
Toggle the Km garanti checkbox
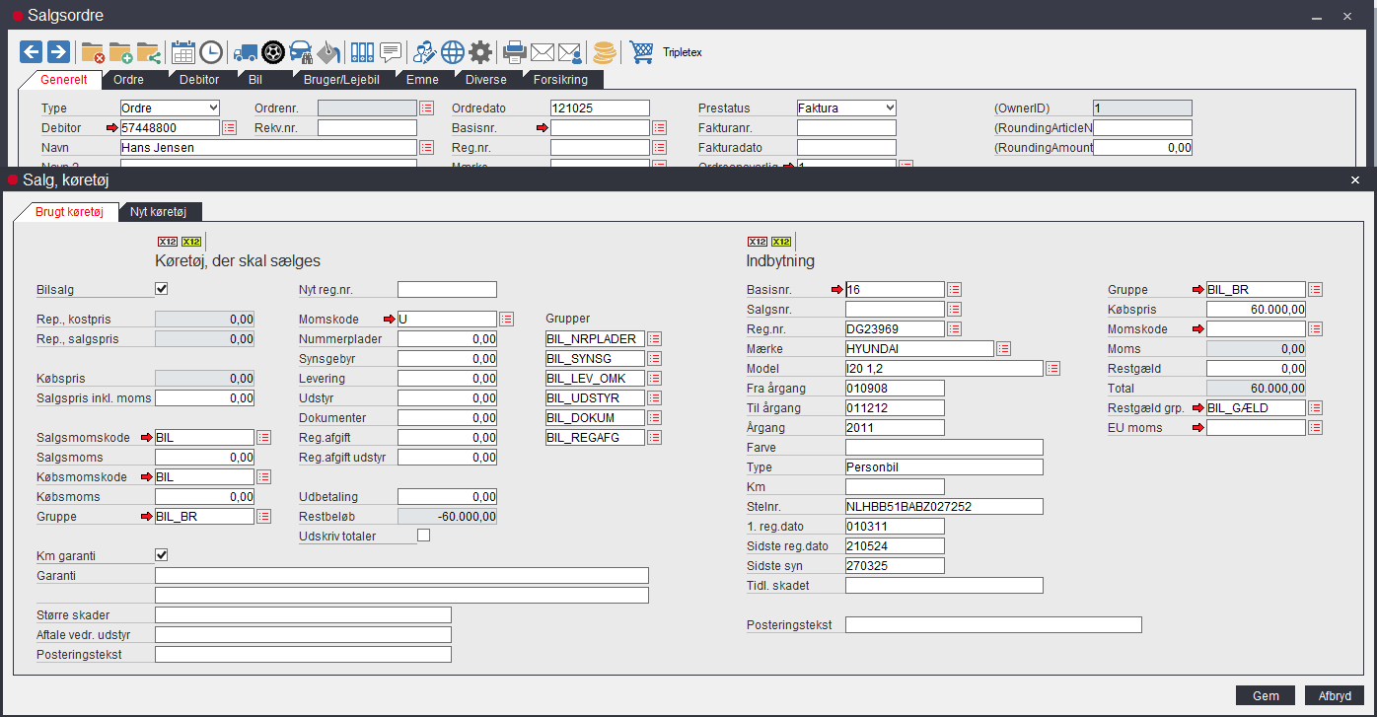coord(162,555)
